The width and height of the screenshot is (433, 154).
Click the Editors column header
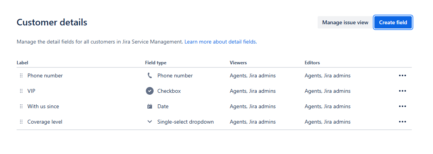pos(312,62)
